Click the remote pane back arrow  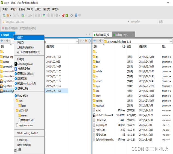click(x=95, y=41)
